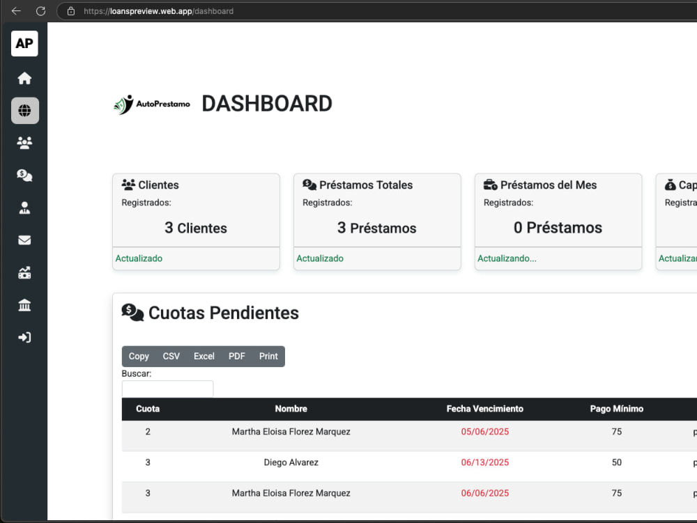
Task: Focus the Buscar search field
Action: pyautogui.click(x=167, y=389)
